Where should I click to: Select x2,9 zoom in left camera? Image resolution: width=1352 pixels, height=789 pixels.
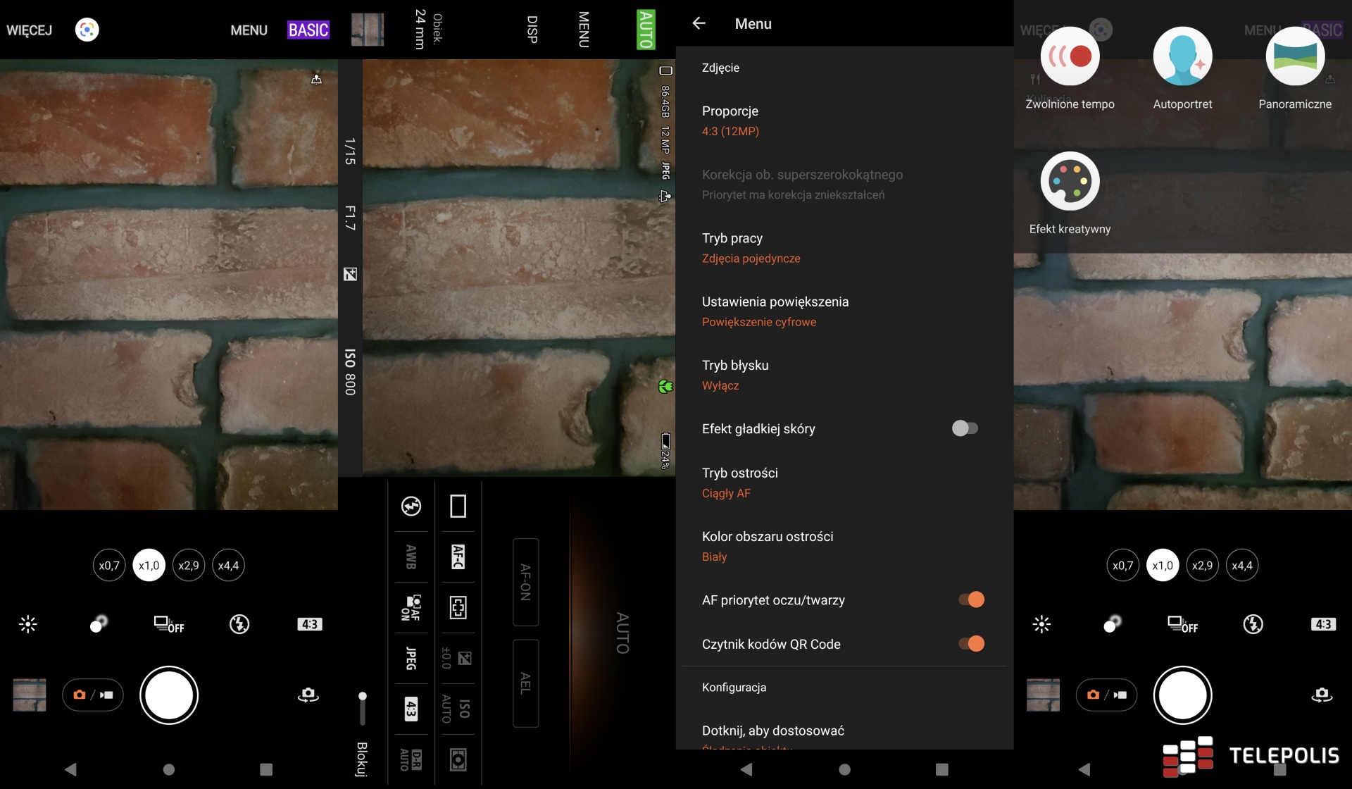pyautogui.click(x=188, y=566)
